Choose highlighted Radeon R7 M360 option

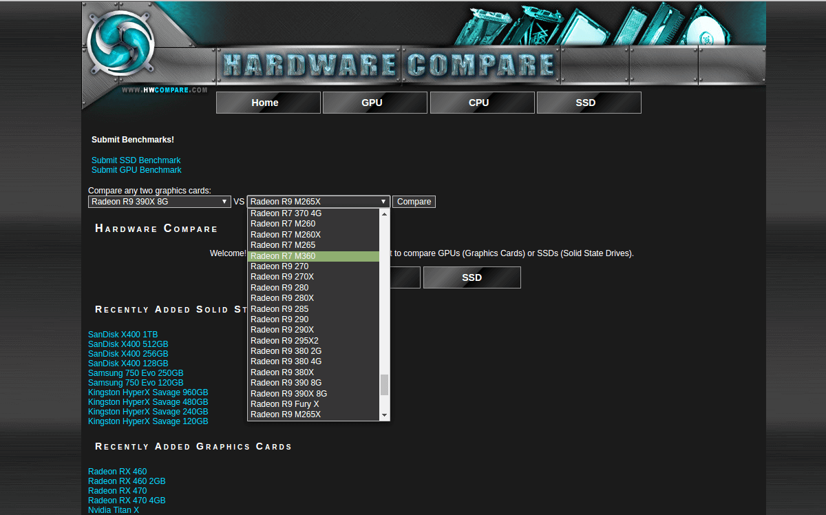[x=313, y=256]
